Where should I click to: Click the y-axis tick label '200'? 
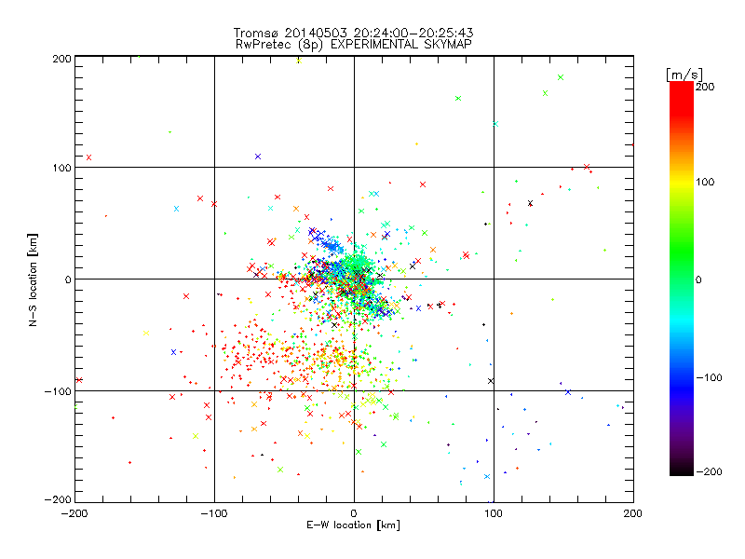61,59
